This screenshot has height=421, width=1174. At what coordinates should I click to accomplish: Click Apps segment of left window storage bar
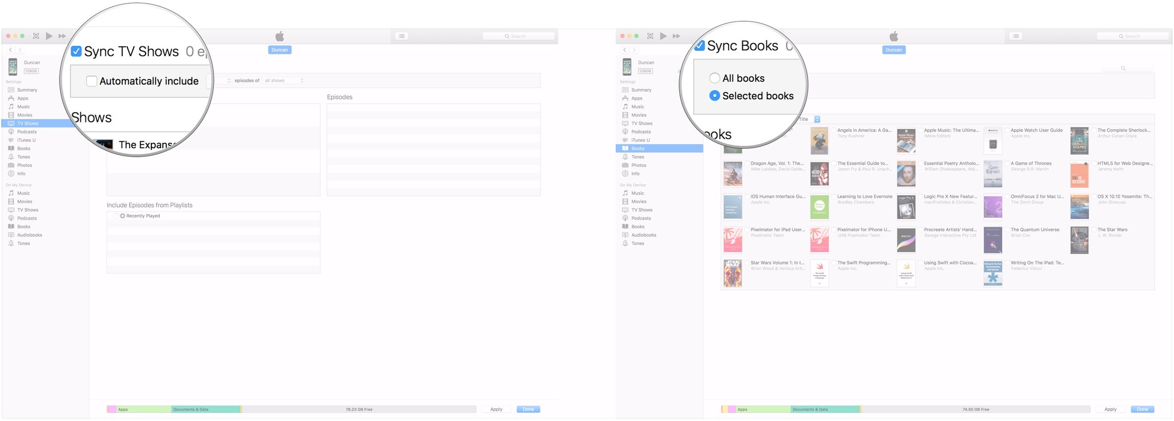144,410
